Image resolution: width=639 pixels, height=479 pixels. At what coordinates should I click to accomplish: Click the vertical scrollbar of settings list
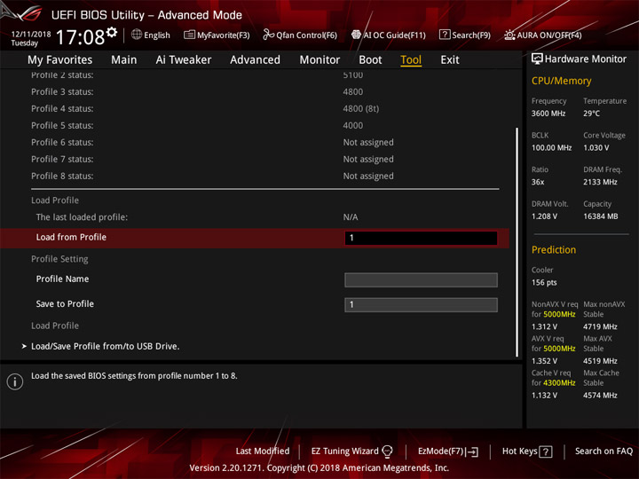pos(517,242)
